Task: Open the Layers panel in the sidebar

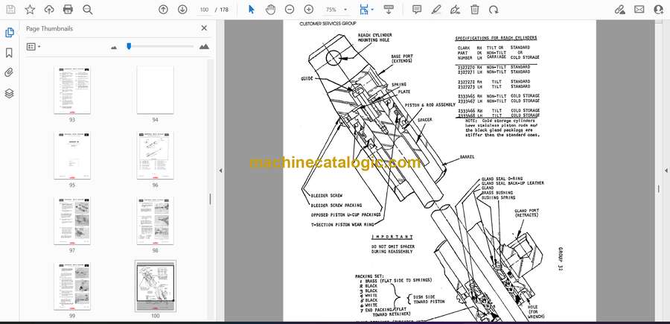Action: point(10,94)
